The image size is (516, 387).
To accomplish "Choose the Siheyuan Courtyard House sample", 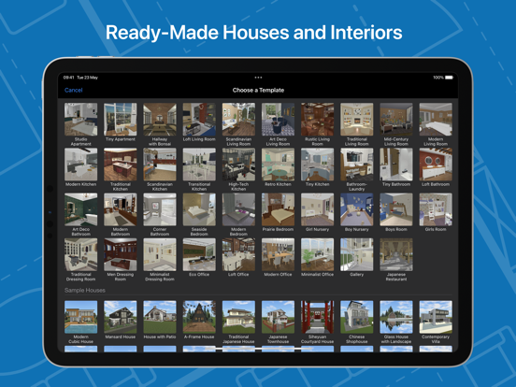I will pos(318,317).
